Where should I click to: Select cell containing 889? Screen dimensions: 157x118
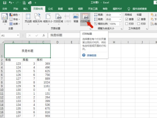point(43,79)
